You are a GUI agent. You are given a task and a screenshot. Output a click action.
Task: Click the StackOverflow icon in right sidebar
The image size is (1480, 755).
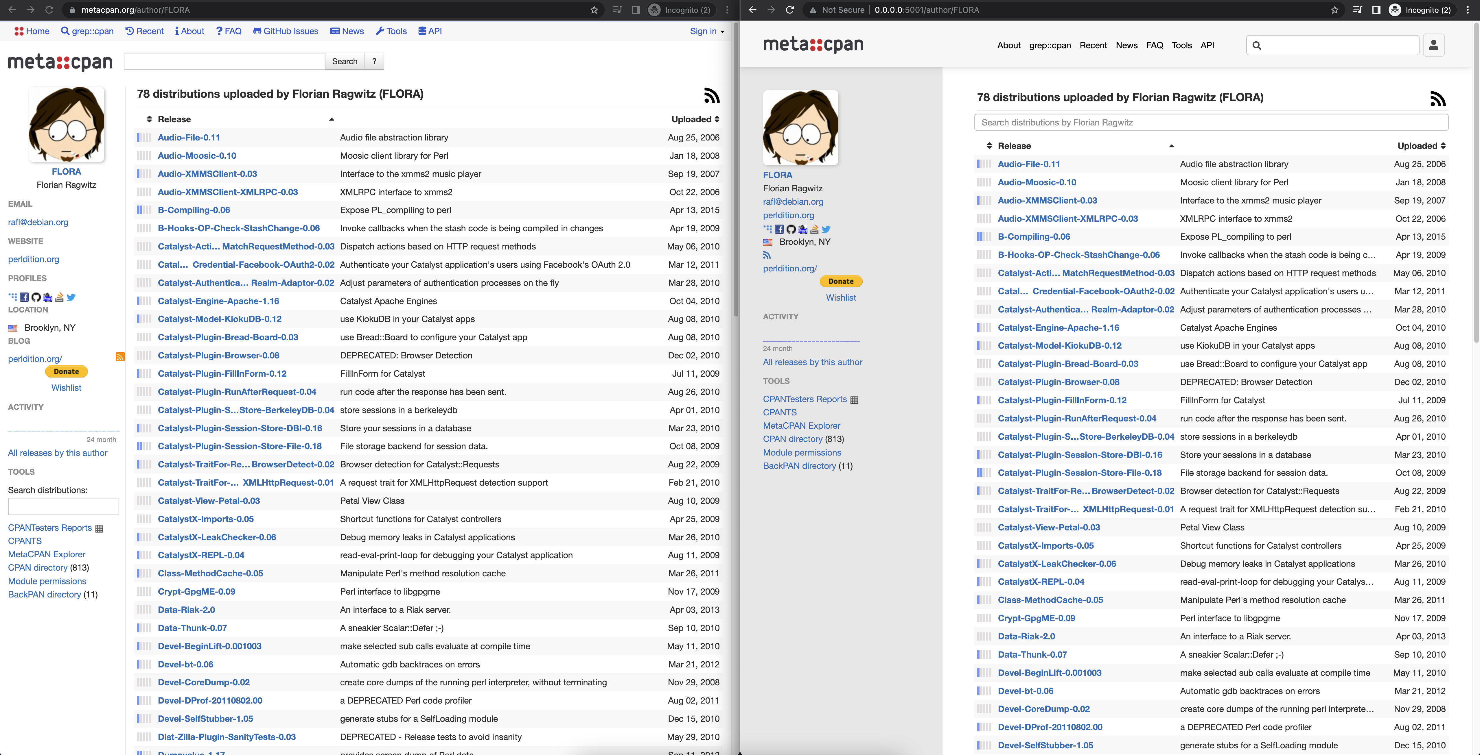click(814, 229)
